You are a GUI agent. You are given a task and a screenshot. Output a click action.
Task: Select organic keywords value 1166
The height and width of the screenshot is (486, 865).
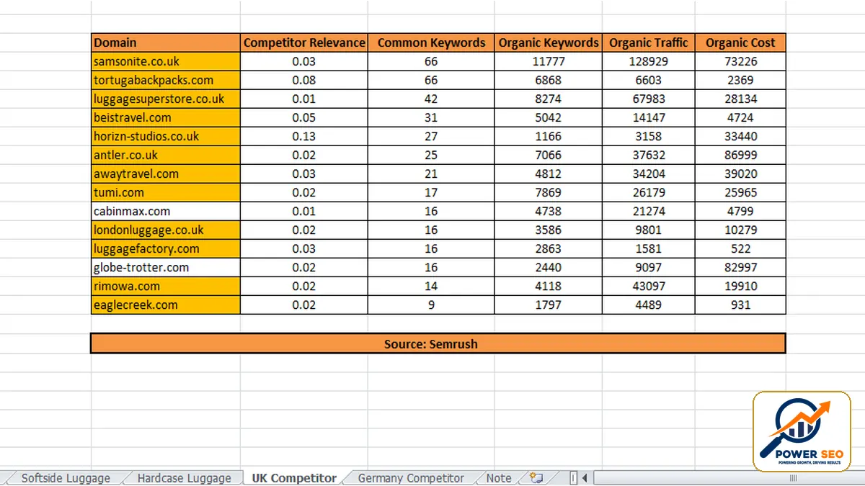pyautogui.click(x=549, y=136)
